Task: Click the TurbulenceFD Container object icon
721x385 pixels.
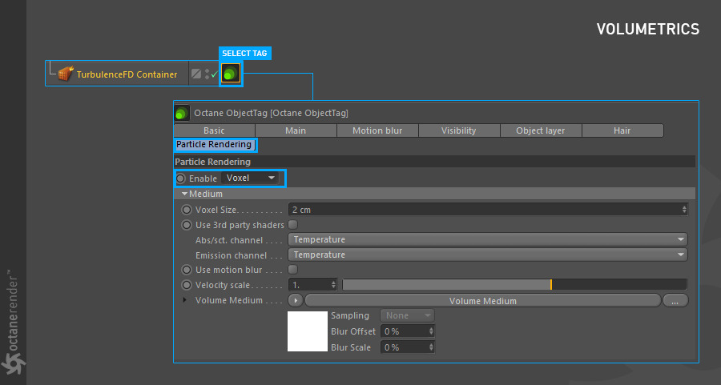Action: (x=66, y=74)
